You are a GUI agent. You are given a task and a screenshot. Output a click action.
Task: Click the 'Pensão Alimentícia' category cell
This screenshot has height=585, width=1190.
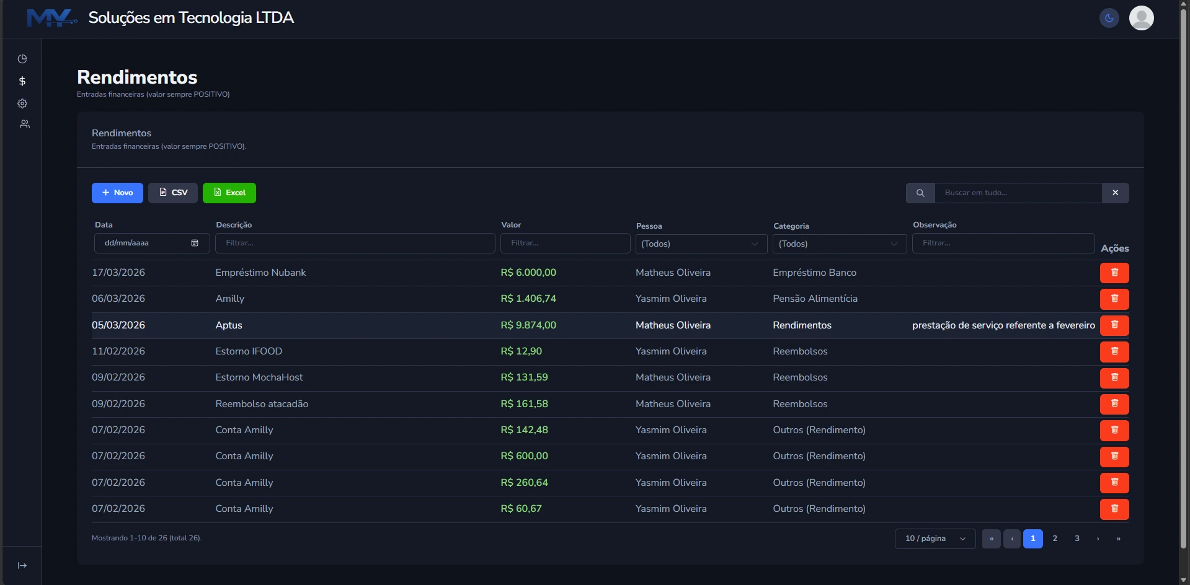click(x=815, y=299)
